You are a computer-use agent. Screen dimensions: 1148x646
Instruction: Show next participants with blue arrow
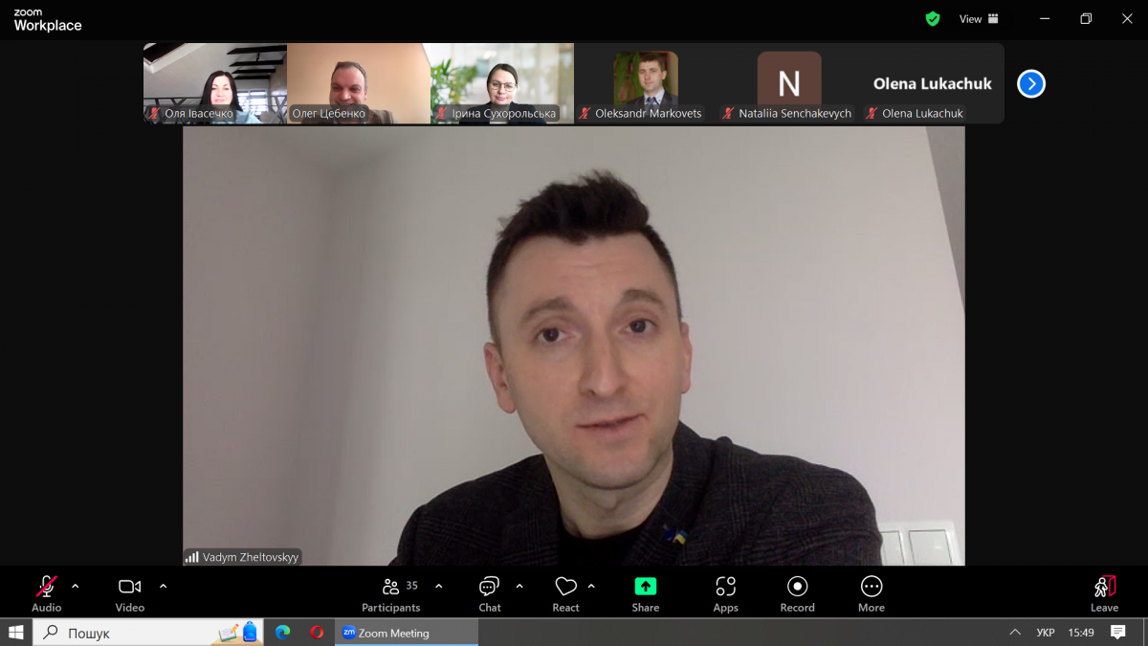[1030, 84]
